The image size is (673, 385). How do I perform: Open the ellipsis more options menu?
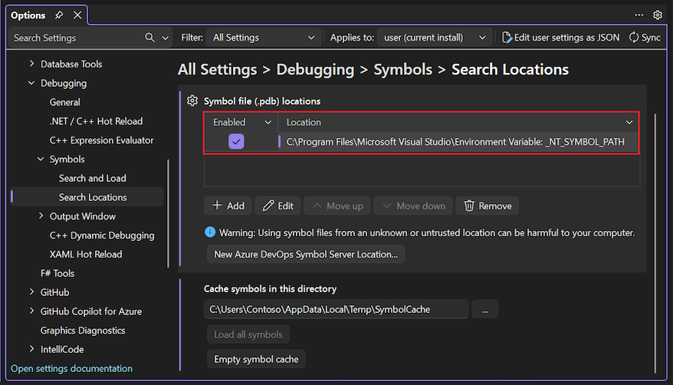639,15
